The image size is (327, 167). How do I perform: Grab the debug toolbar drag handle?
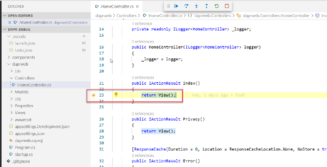click(x=168, y=6)
